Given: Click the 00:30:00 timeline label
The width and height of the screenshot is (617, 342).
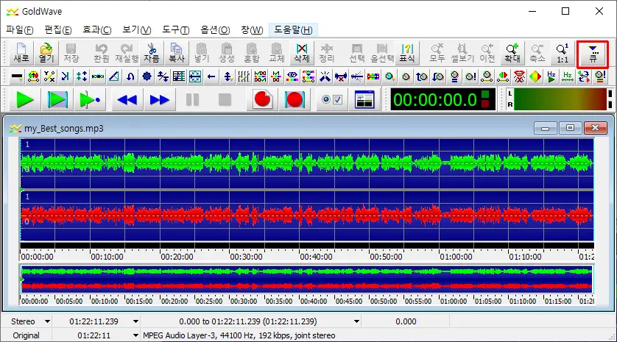Looking at the screenshot, I should click(x=246, y=257).
